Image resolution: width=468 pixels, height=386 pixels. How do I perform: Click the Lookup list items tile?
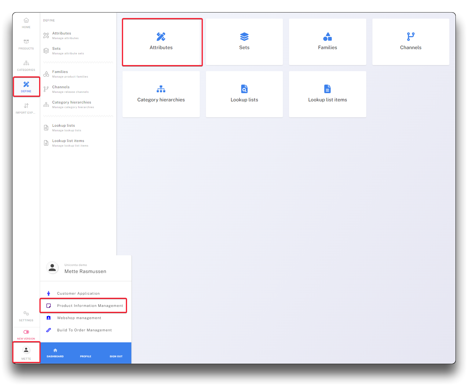click(x=327, y=94)
